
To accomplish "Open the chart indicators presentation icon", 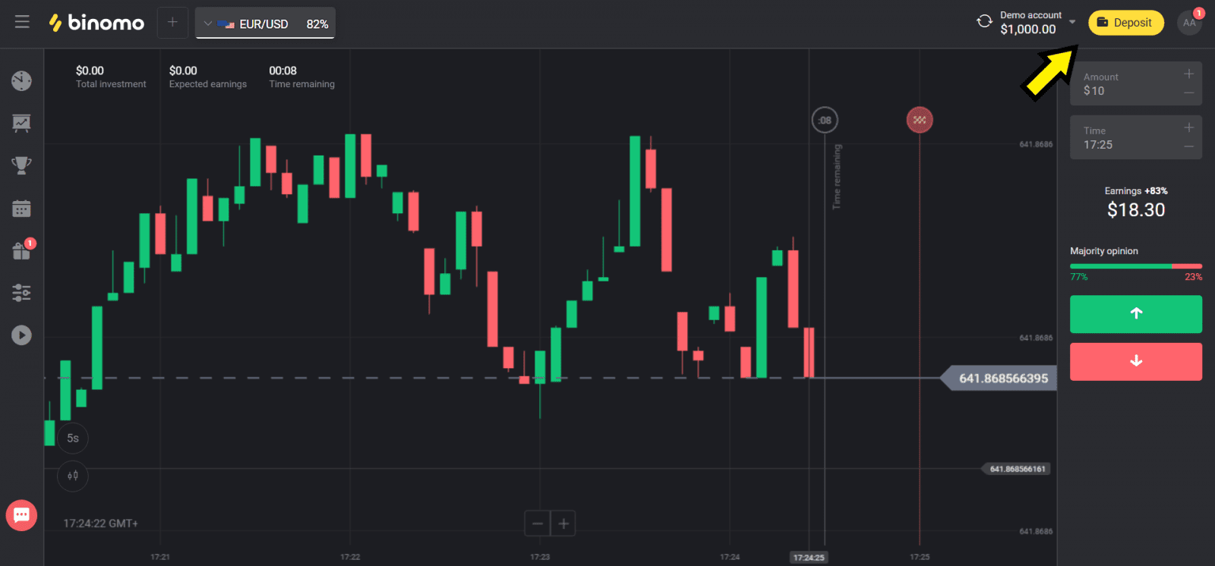I will tap(21, 123).
